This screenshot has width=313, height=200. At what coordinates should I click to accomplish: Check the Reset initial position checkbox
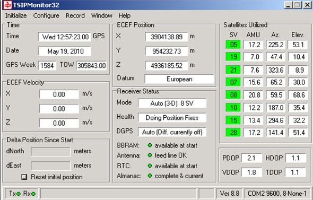point(24,177)
